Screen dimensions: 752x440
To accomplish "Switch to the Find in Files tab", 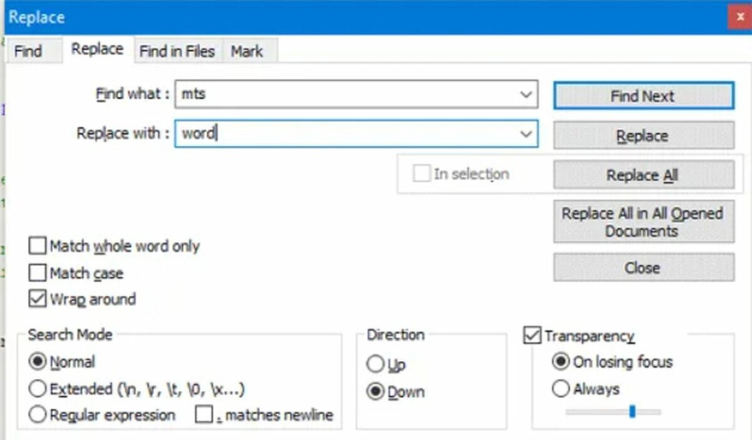I will point(177,51).
